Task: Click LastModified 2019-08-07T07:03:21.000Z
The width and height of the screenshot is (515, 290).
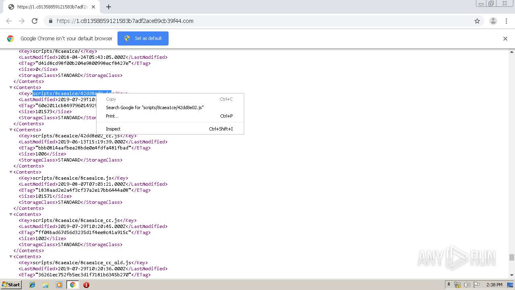Action: (92, 184)
